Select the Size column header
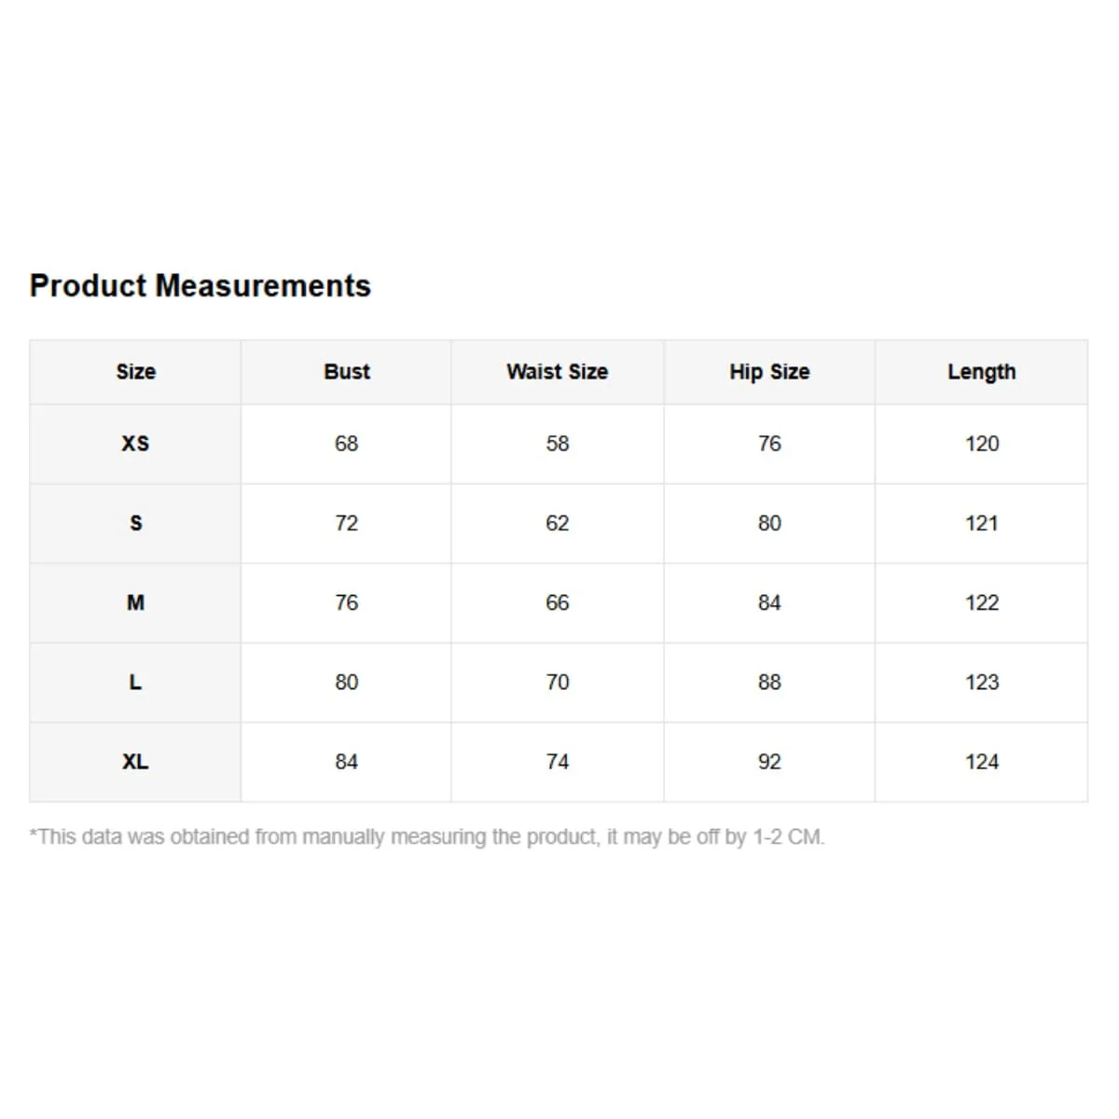This screenshot has height=1119, width=1119. [135, 371]
